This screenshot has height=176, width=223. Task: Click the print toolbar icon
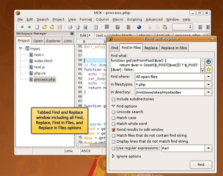click(x=70, y=27)
